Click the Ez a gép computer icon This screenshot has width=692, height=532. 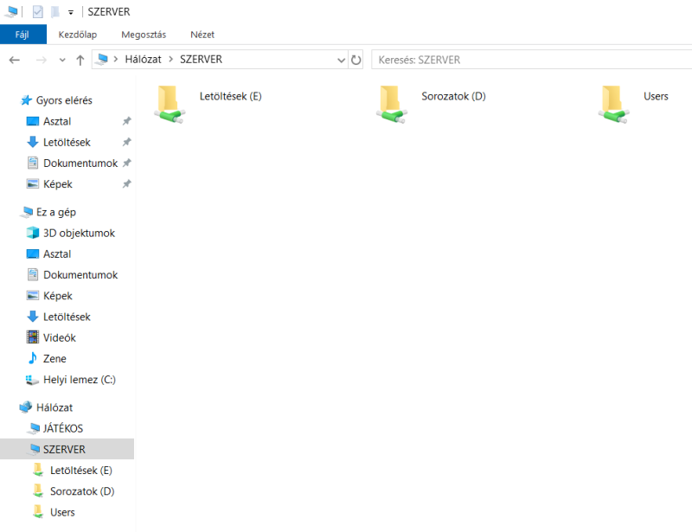(26, 212)
